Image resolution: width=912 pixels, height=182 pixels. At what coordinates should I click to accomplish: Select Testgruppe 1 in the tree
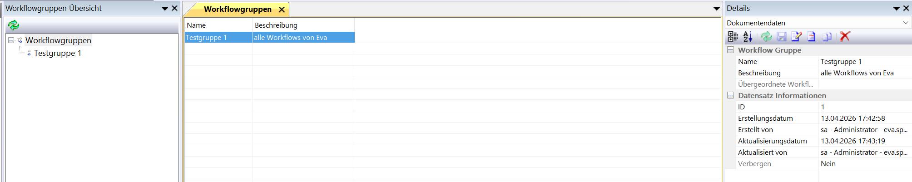coord(58,53)
